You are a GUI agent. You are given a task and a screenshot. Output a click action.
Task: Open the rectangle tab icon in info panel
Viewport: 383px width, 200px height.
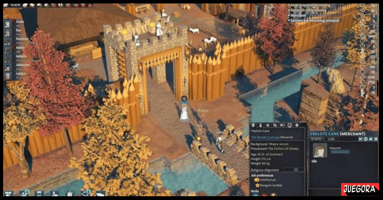[282, 125]
